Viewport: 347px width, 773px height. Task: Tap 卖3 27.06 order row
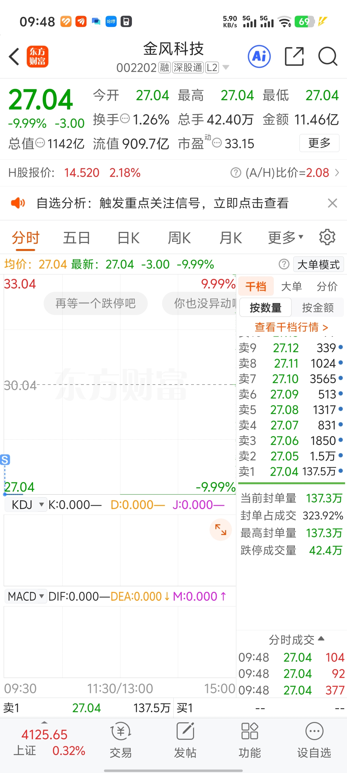[x=291, y=440]
